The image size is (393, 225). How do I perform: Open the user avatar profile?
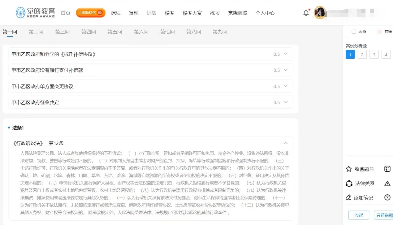pos(320,13)
